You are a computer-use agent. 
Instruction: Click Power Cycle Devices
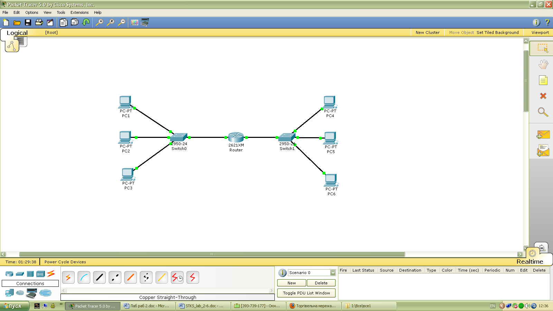[65, 262]
